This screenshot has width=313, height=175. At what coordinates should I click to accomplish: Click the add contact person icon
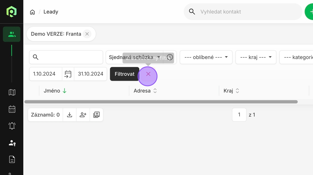(x=83, y=115)
